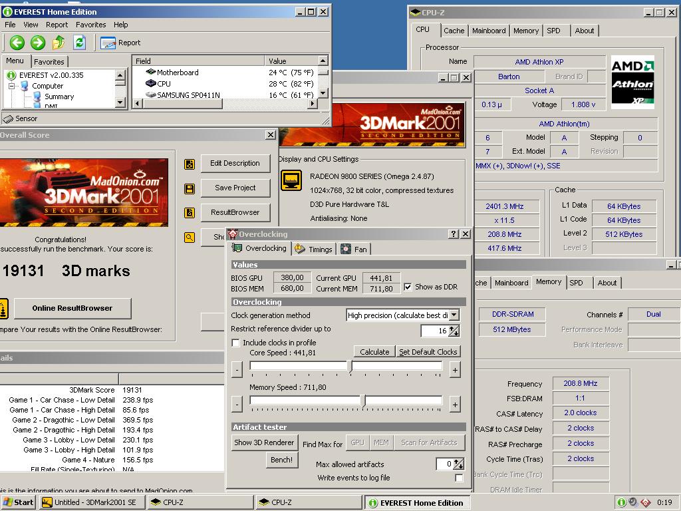Viewport: 681px width, 511px height.
Task: Click the Max allowed artifacts spinner arrows
Action: (459, 464)
